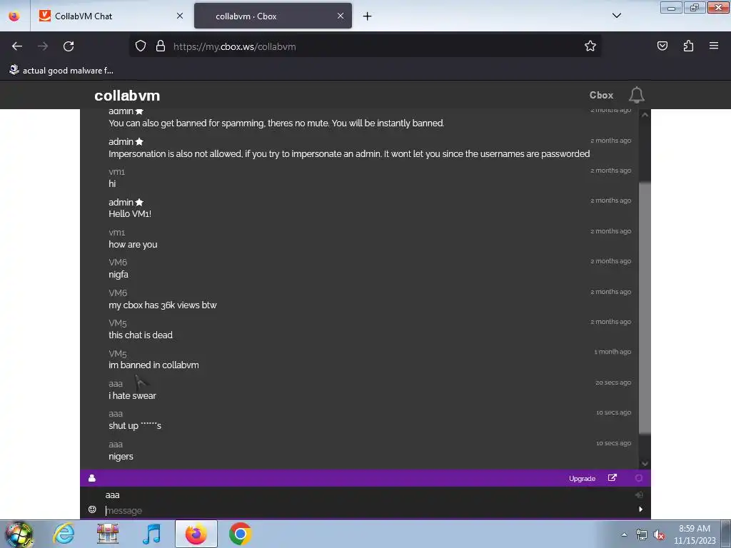731x548 pixels.
Task: Click the sign-in icon beside name field
Action: pyautogui.click(x=639, y=495)
